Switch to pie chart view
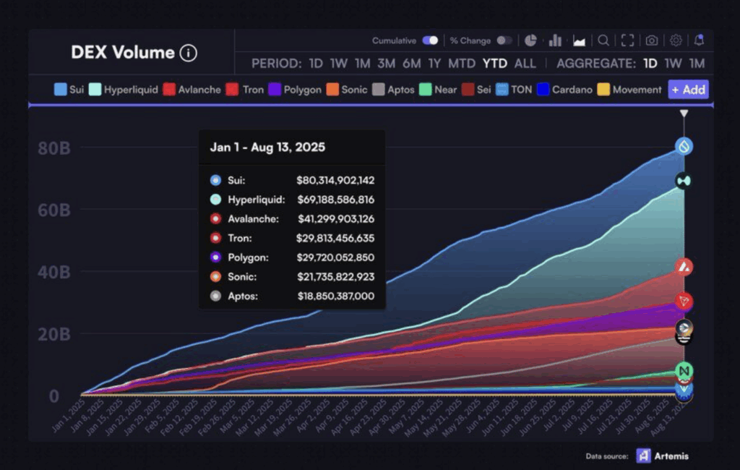The width and height of the screenshot is (740, 470). pos(530,40)
